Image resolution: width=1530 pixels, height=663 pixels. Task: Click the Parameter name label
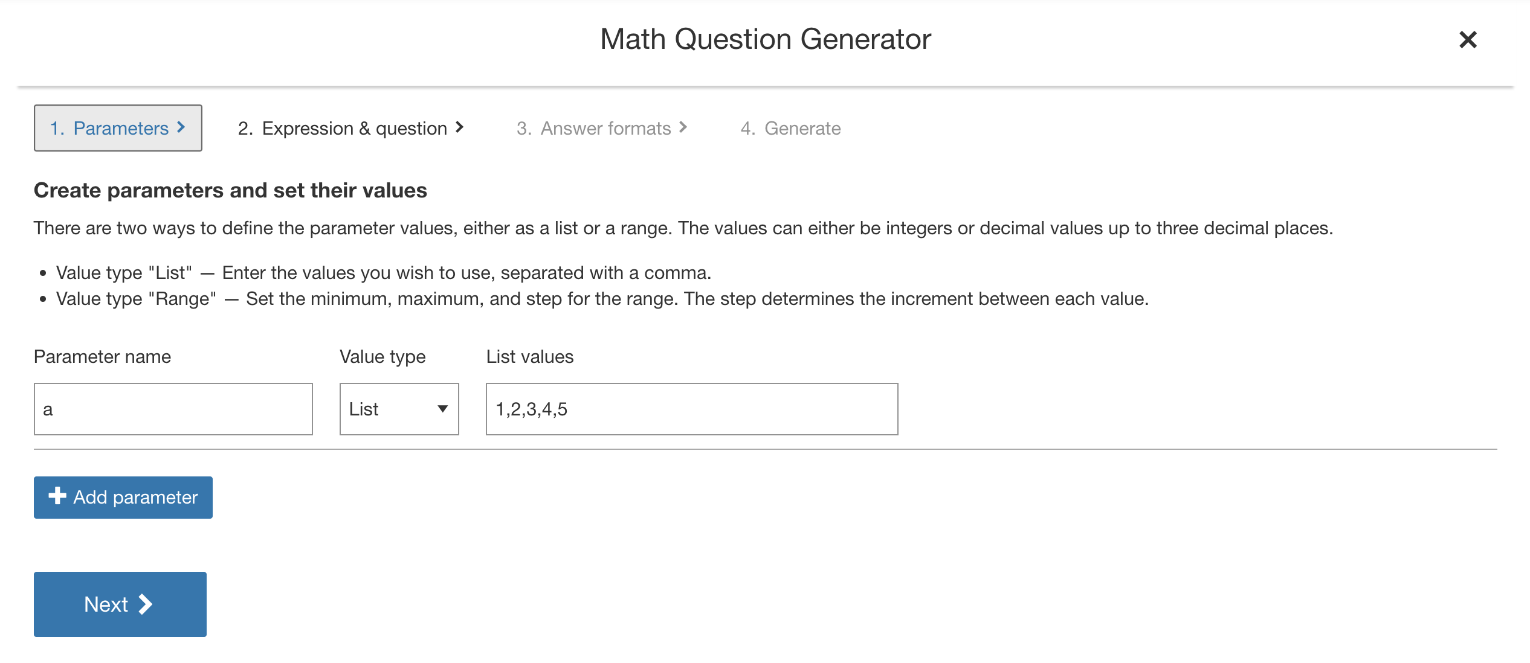102,357
